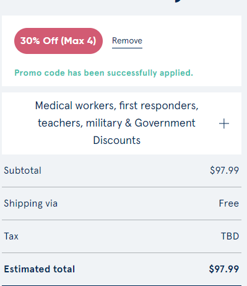The image size is (247, 286).
Task: Click teachers, military & Government line
Action: (116, 123)
